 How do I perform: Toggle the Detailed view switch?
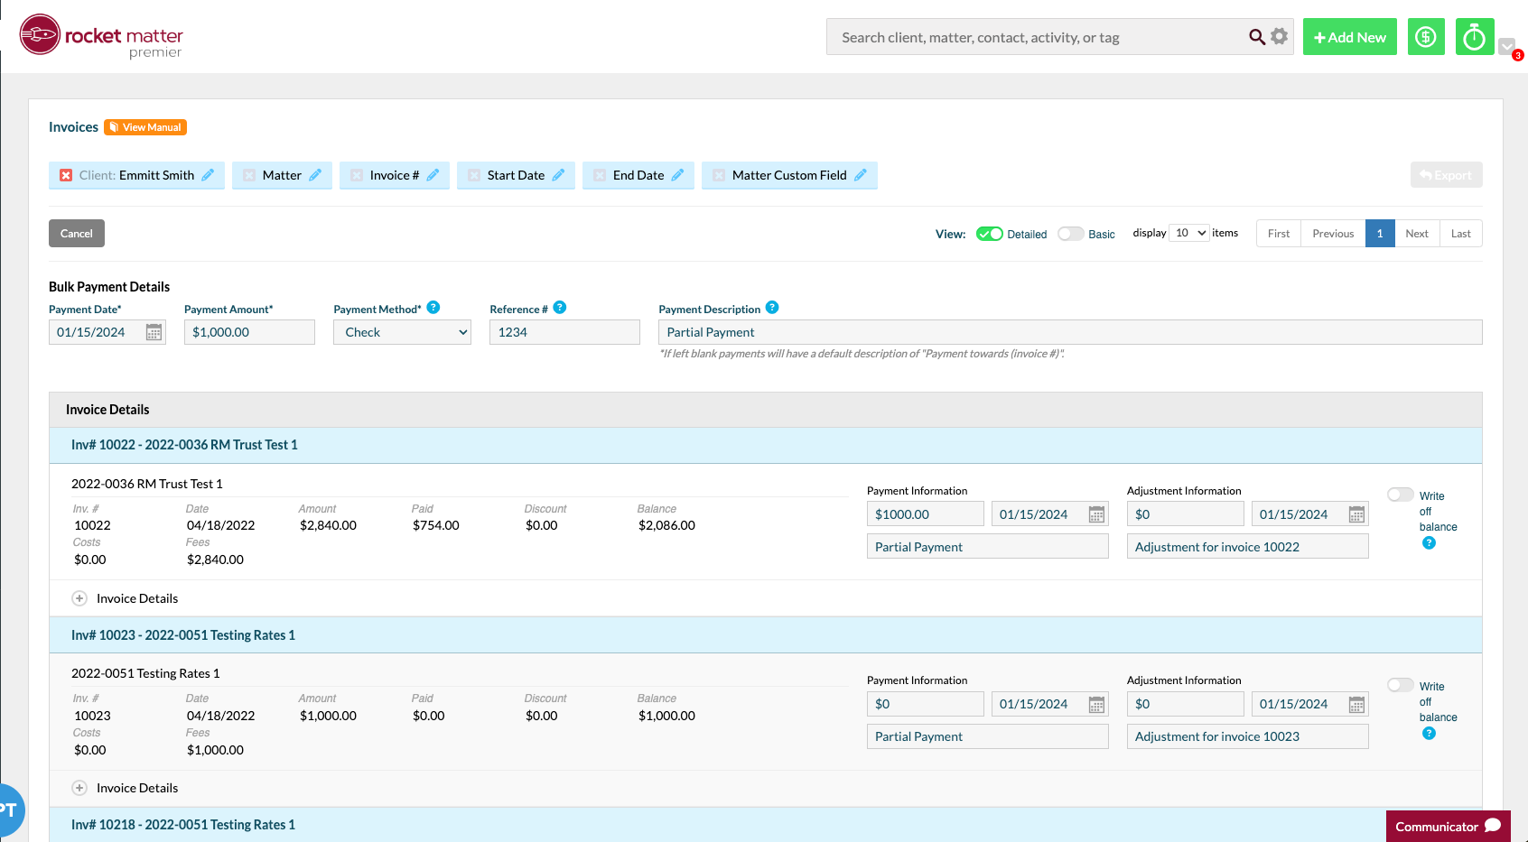pos(990,234)
